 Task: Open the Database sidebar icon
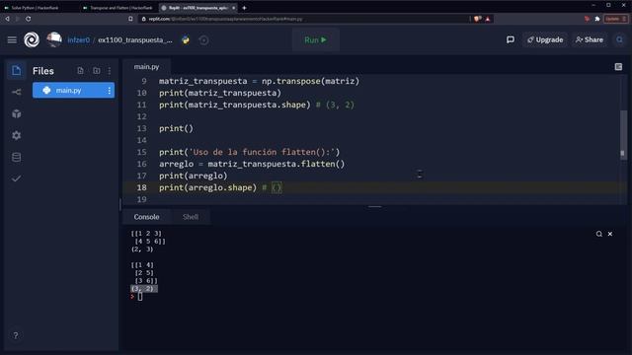point(16,158)
